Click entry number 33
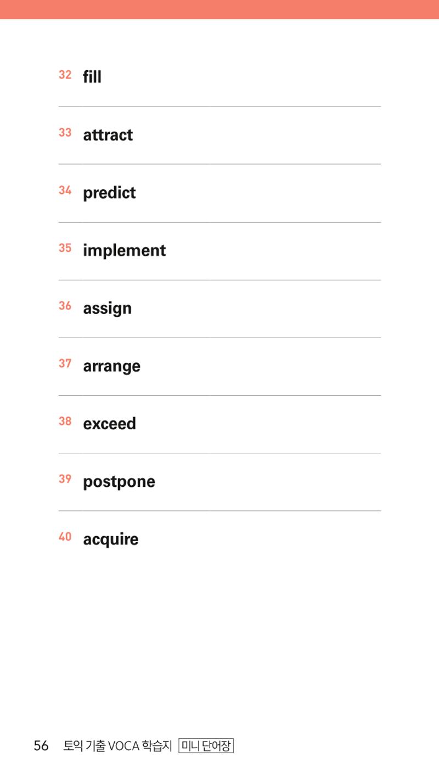The image size is (439, 781). click(65, 132)
